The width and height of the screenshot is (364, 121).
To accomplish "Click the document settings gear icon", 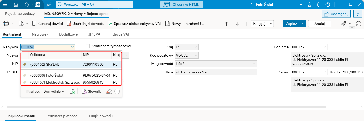I will pos(21,24).
